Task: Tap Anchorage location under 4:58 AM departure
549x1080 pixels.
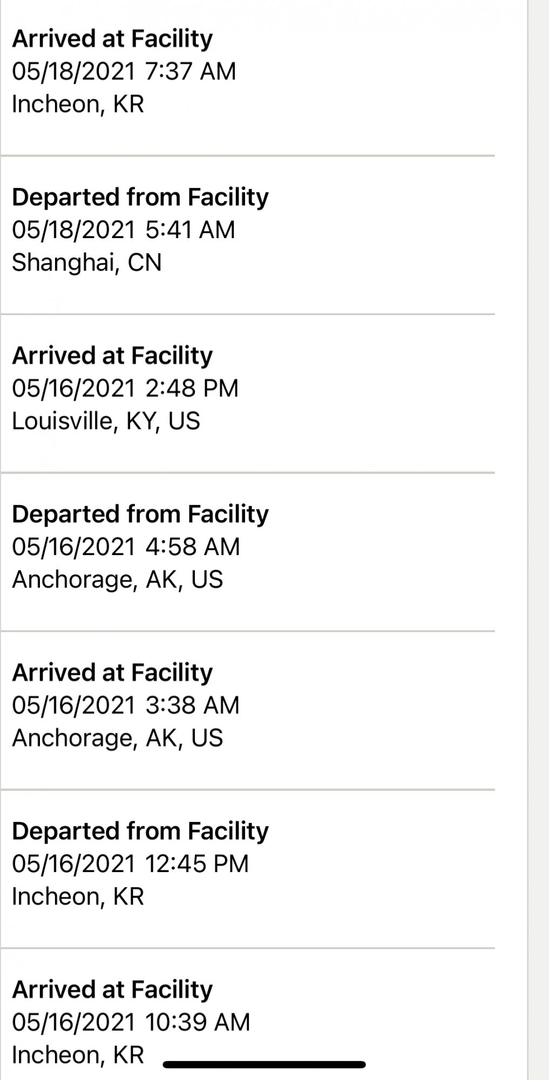Action: point(118,579)
